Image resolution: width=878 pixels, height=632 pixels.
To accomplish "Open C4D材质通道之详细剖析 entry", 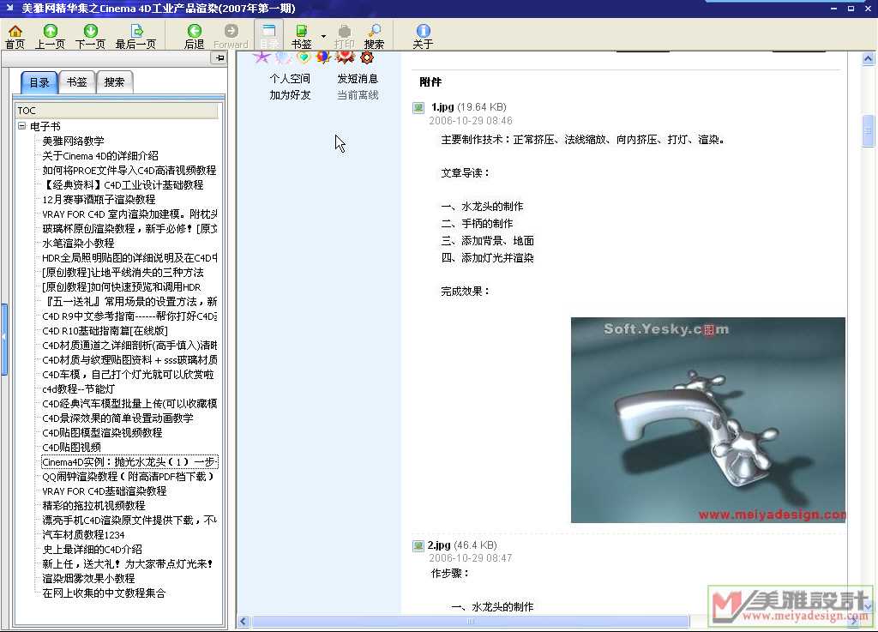I will coord(130,345).
